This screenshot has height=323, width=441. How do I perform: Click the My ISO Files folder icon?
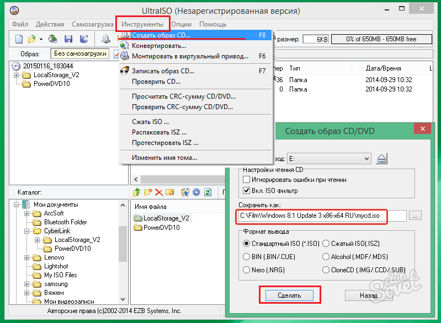pos(37,275)
